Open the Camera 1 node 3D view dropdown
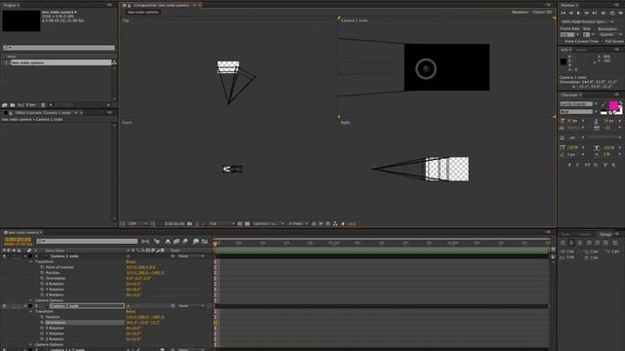Viewport: 625px width, 351px height. 268,224
